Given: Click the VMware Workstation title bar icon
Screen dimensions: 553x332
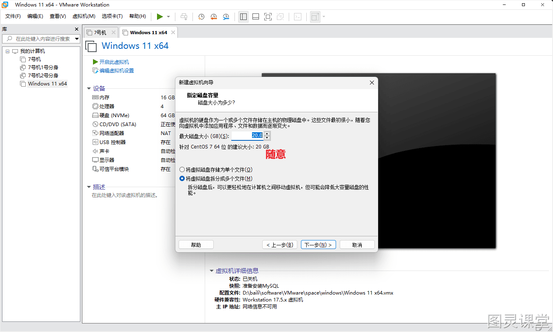Looking at the screenshot, I should 5,5.
